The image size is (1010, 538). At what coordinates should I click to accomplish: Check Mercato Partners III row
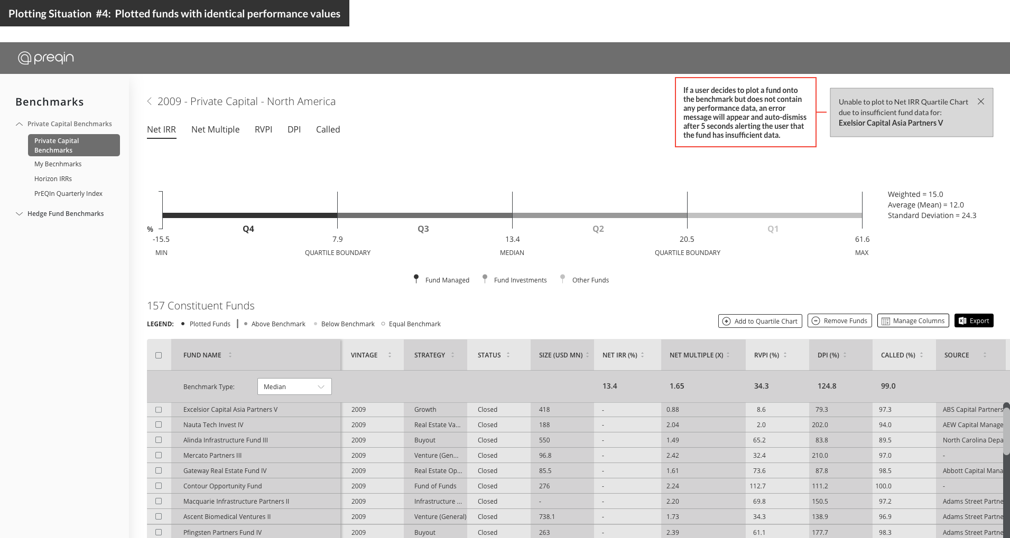(159, 455)
